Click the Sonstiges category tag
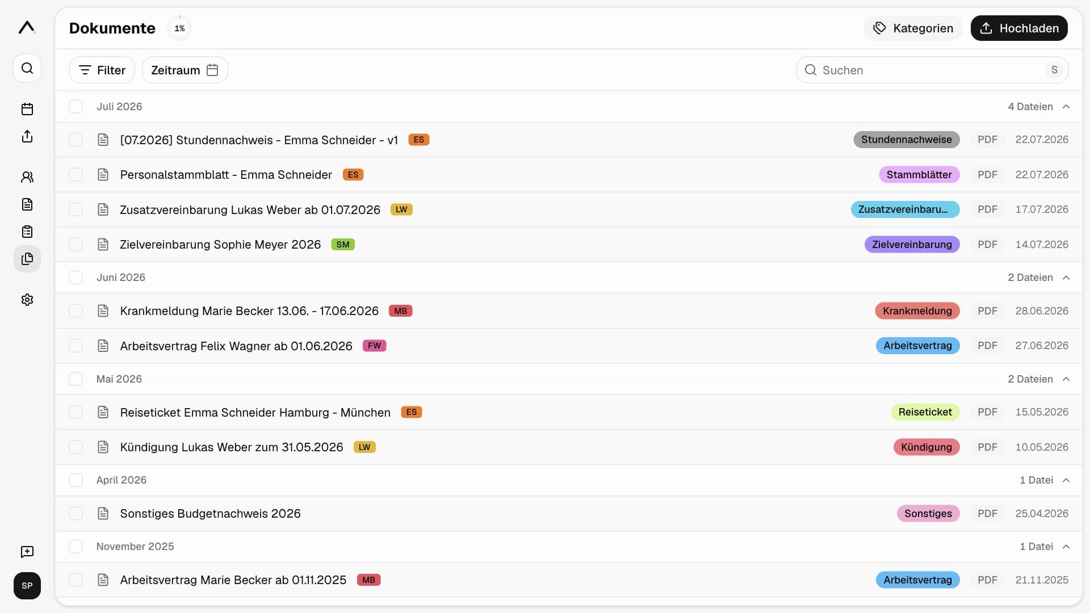The width and height of the screenshot is (1090, 613). click(928, 514)
